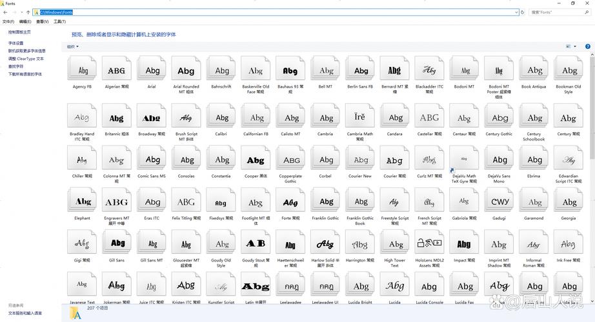Select the Cooper font icon
The height and width of the screenshot is (322, 595).
click(x=256, y=158)
